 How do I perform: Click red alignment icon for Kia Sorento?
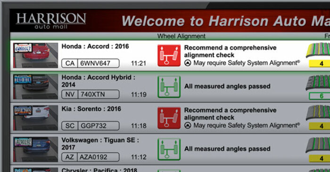point(169,118)
